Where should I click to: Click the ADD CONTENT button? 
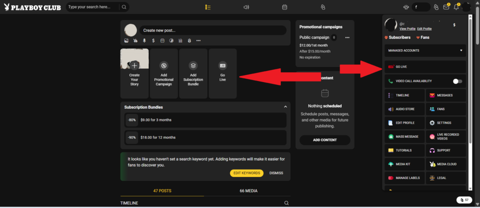325,140
